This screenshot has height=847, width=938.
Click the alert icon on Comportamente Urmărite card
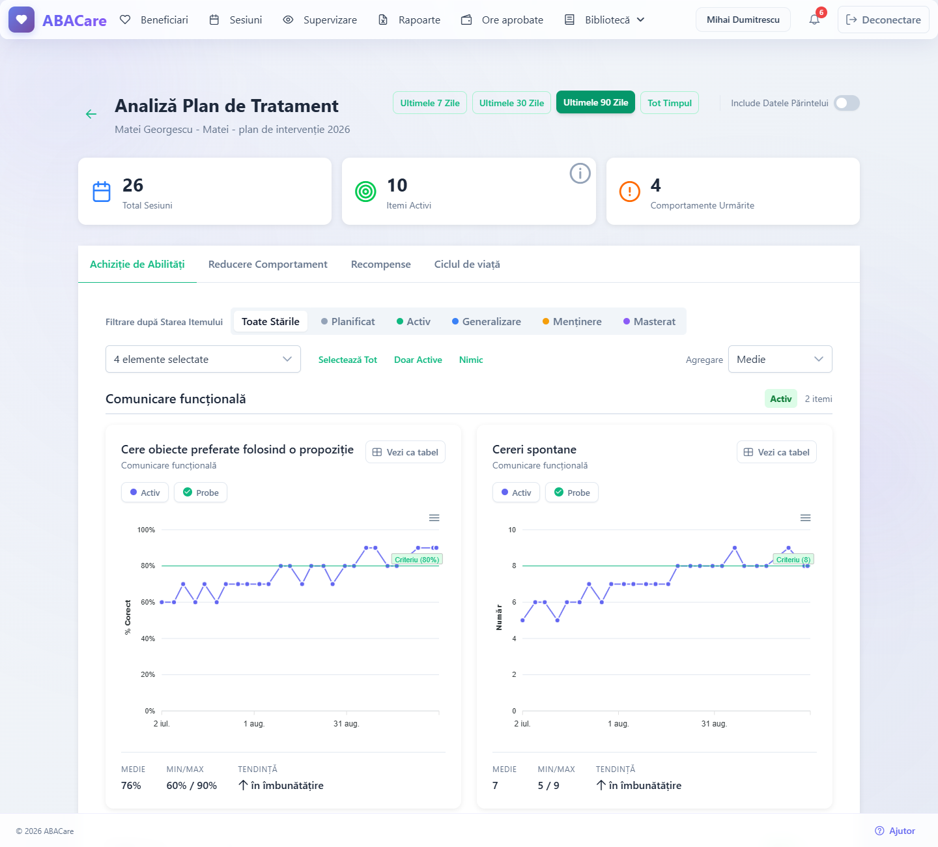[630, 192]
